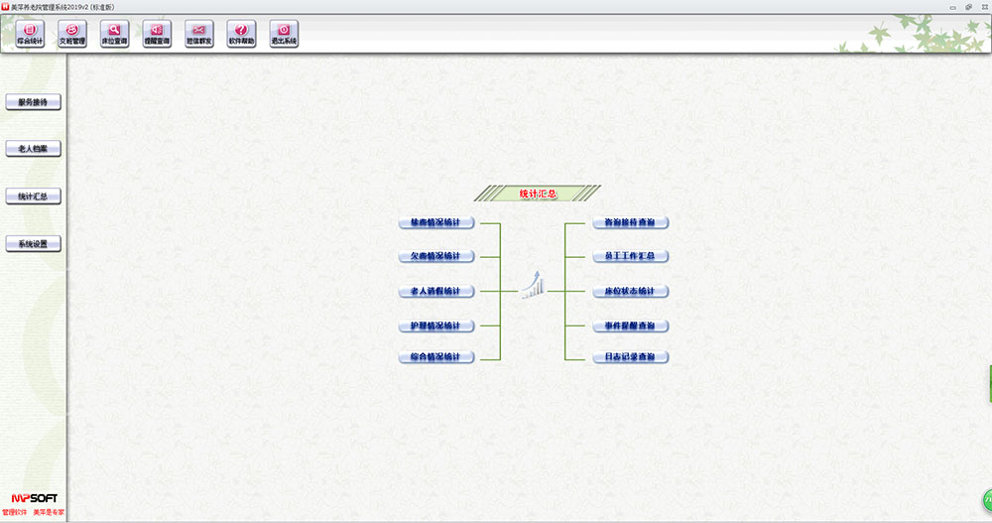Click the 交班管理 toolbar icon

pos(72,35)
